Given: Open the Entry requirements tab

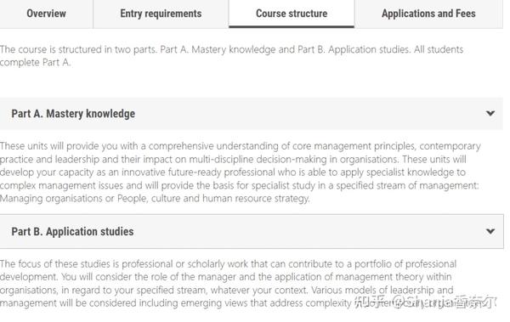Looking at the screenshot, I should [161, 14].
